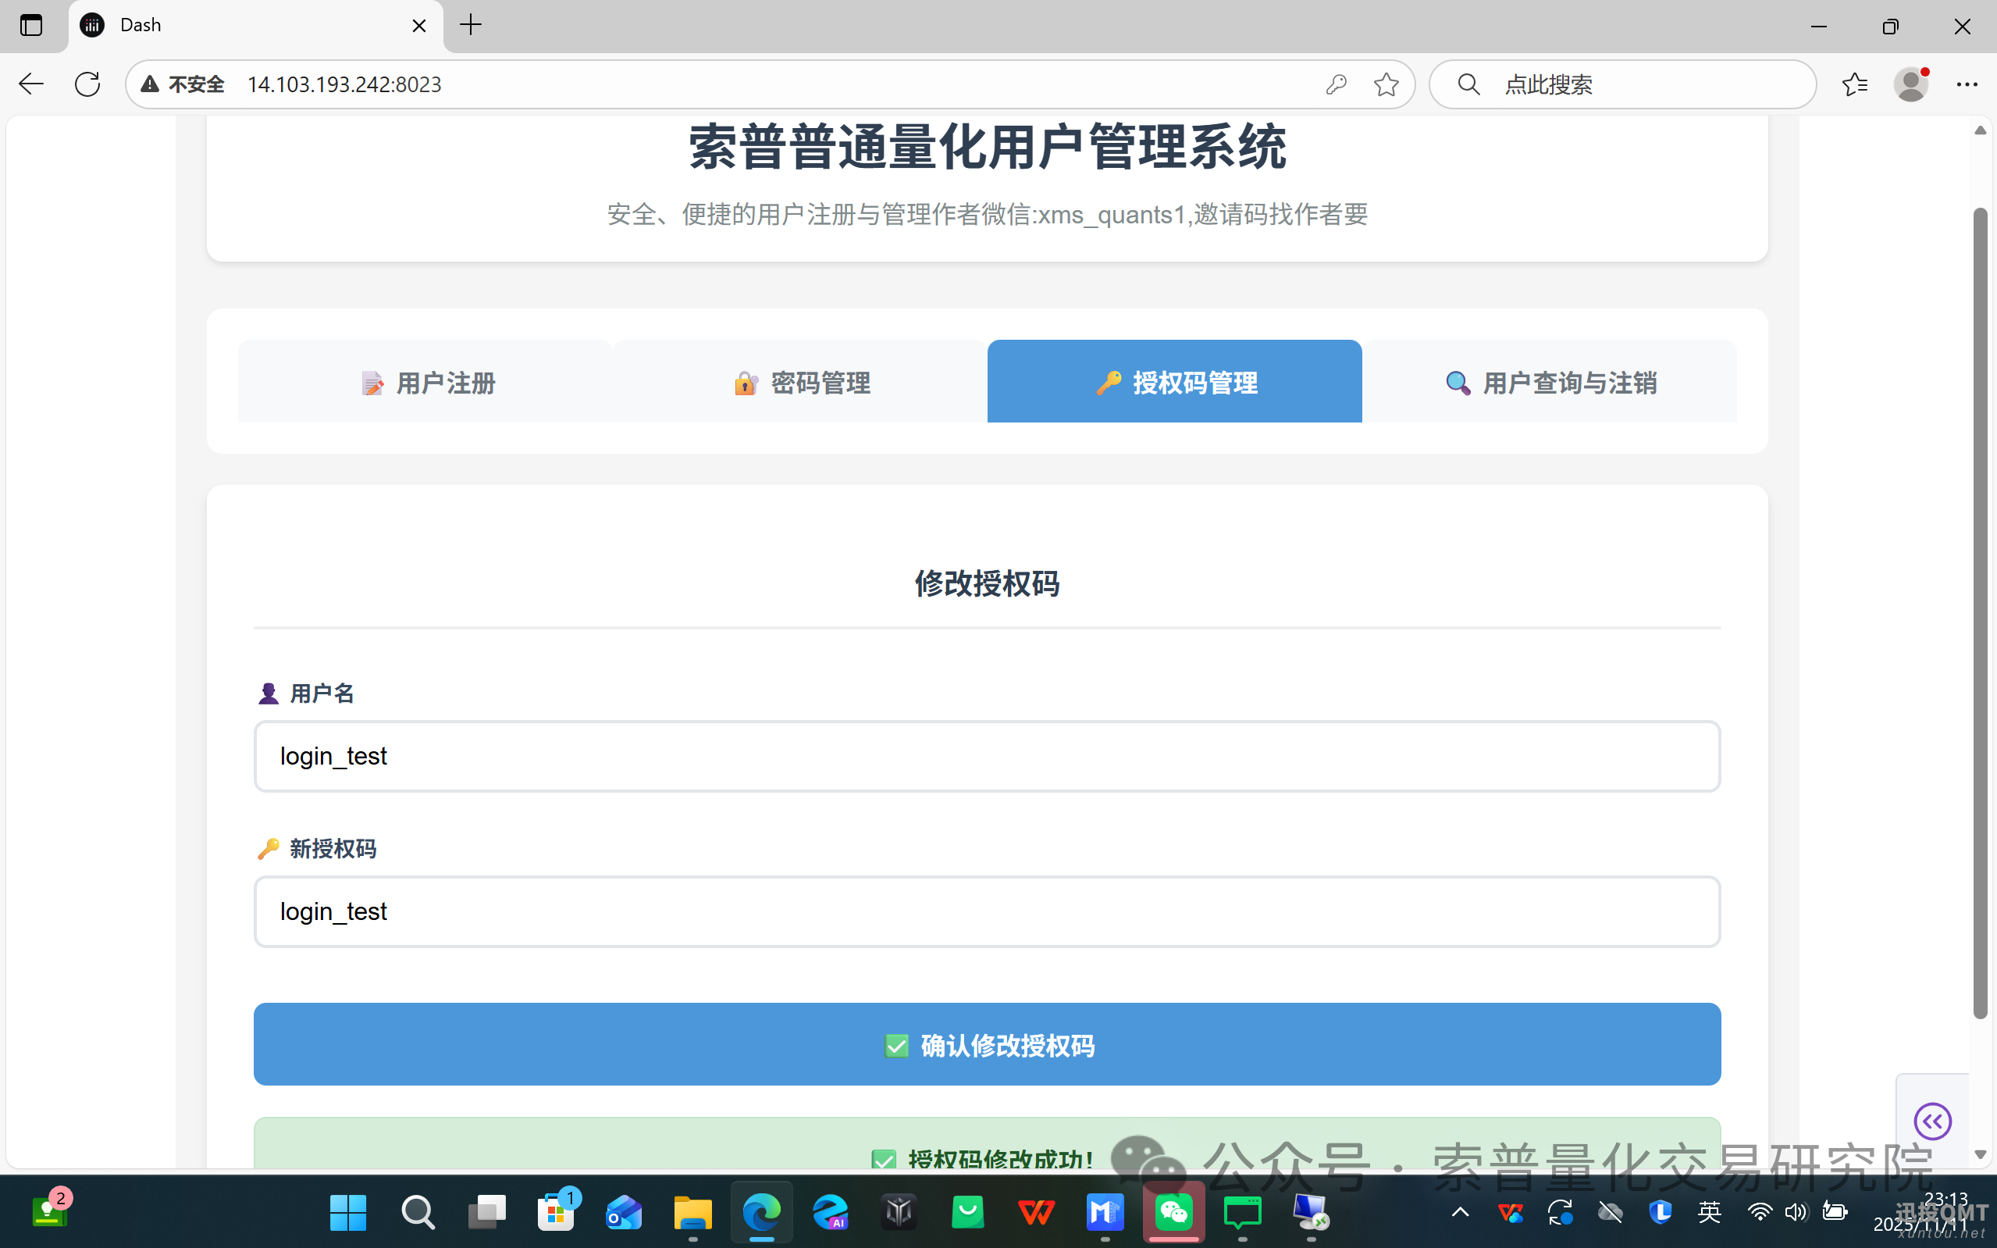1997x1248 pixels.
Task: Click the reload page icon in browser toolbar
Action: [x=87, y=84]
